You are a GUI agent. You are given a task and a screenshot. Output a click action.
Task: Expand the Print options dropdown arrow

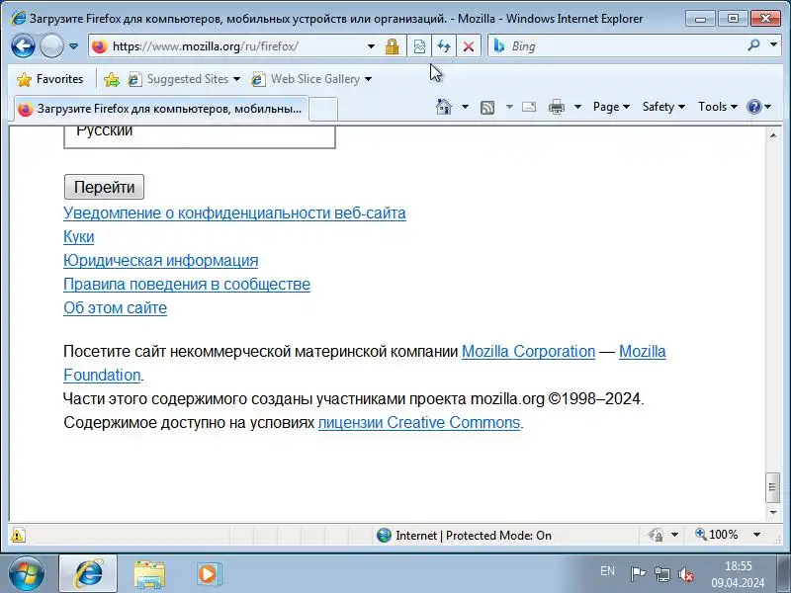pos(578,107)
